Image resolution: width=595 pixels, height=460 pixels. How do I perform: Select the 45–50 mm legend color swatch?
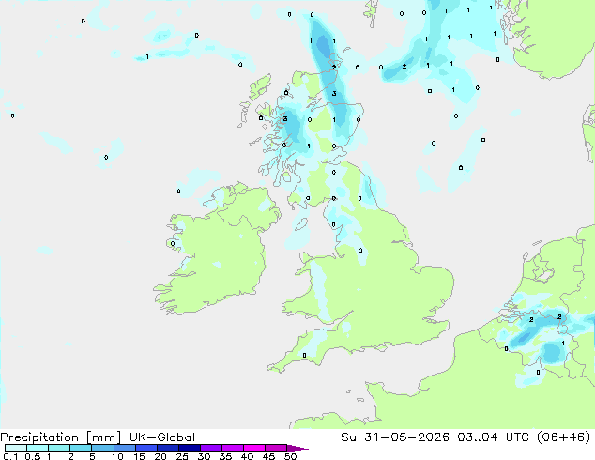[x=276, y=448]
